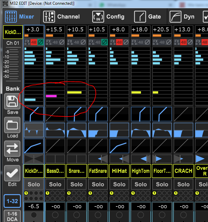Click gain value +20.5 on FloorT

coord(162,30)
